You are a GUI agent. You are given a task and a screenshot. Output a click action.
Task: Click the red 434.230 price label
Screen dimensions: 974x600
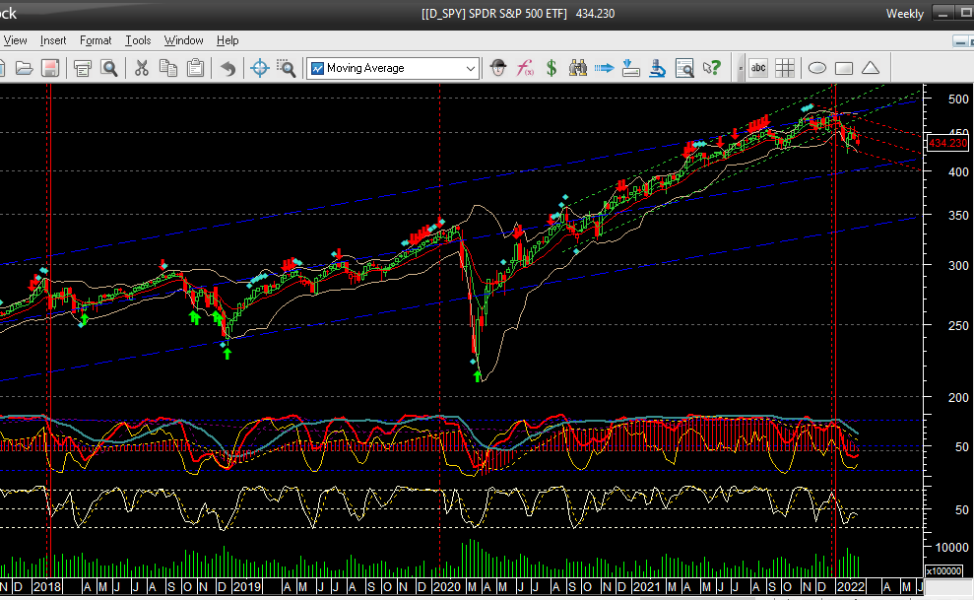947,143
